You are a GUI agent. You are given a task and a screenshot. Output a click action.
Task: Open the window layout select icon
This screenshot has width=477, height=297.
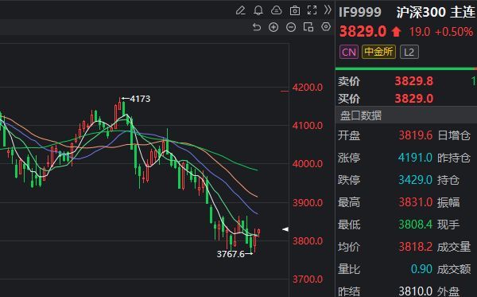coord(308,27)
